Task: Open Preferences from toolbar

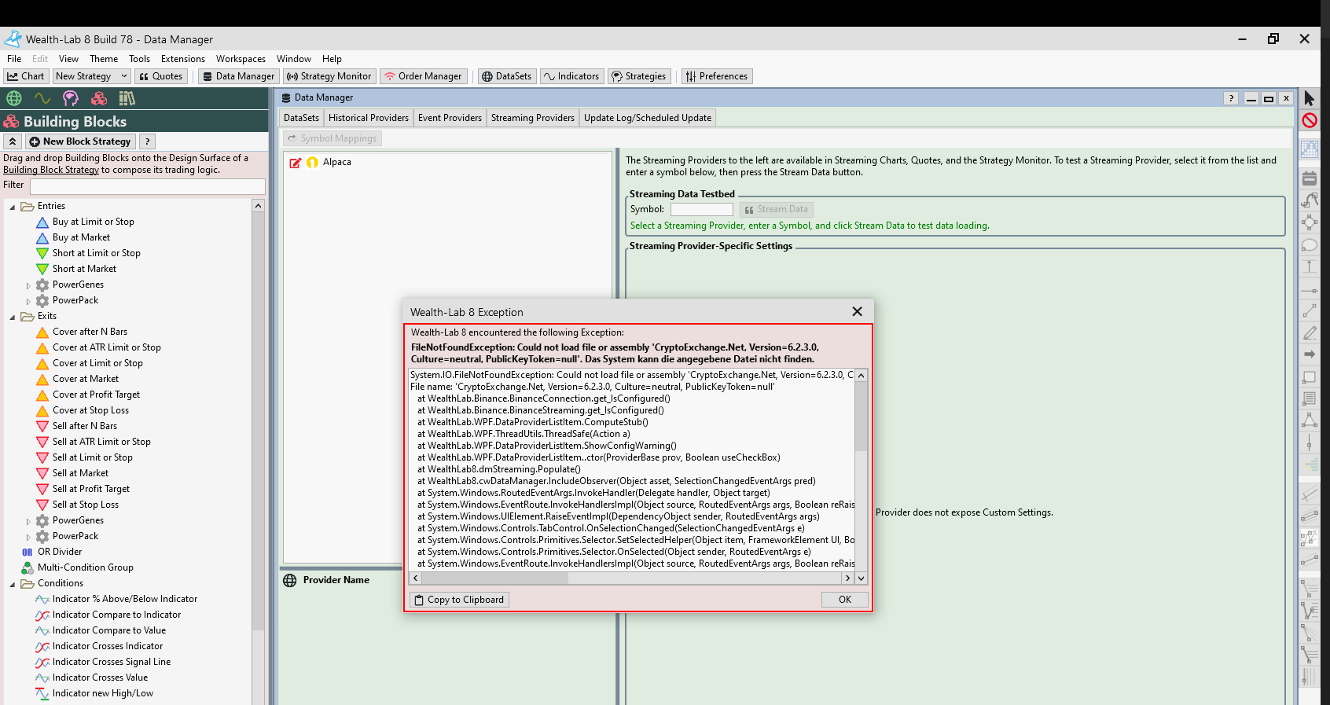Action: pyautogui.click(x=717, y=76)
